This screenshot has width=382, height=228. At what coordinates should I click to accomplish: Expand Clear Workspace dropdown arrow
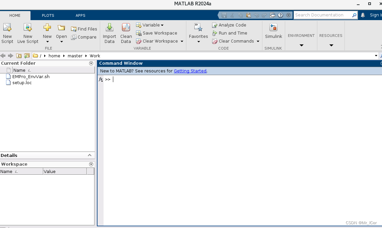point(182,42)
